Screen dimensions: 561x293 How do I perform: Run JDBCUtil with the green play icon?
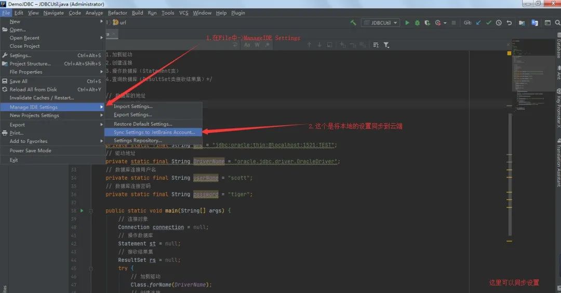click(x=407, y=22)
